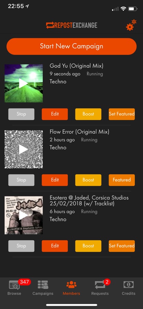This screenshot has width=143, height=309.
Task: Open the orange gears settings icon
Action: point(131,25)
